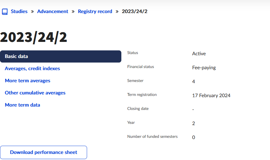View the More term data tab
The image size is (270, 160).
coord(22,105)
